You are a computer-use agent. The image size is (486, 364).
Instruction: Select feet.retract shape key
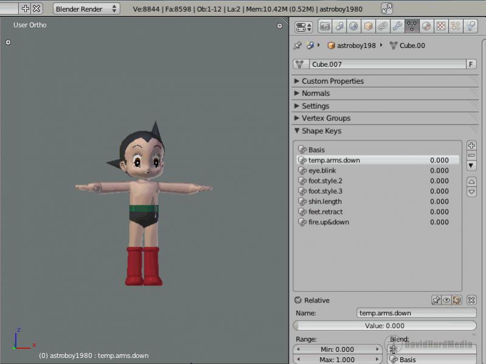(x=377, y=211)
